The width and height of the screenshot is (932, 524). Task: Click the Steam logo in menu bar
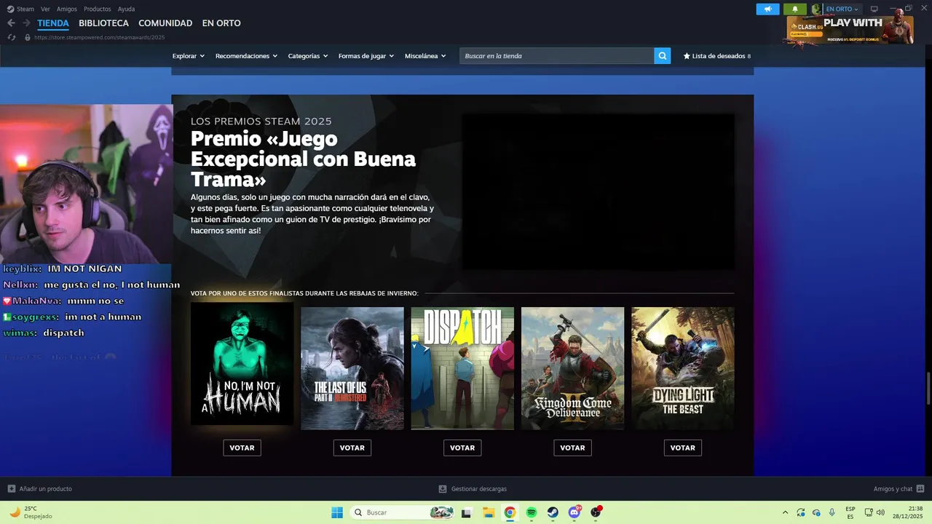10,9
